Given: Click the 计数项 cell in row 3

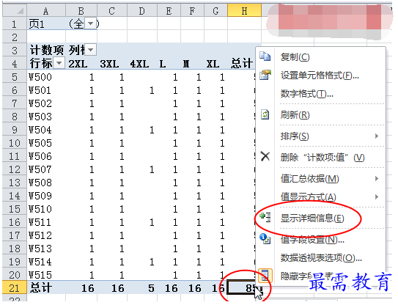Looking at the screenshot, I should (46, 50).
